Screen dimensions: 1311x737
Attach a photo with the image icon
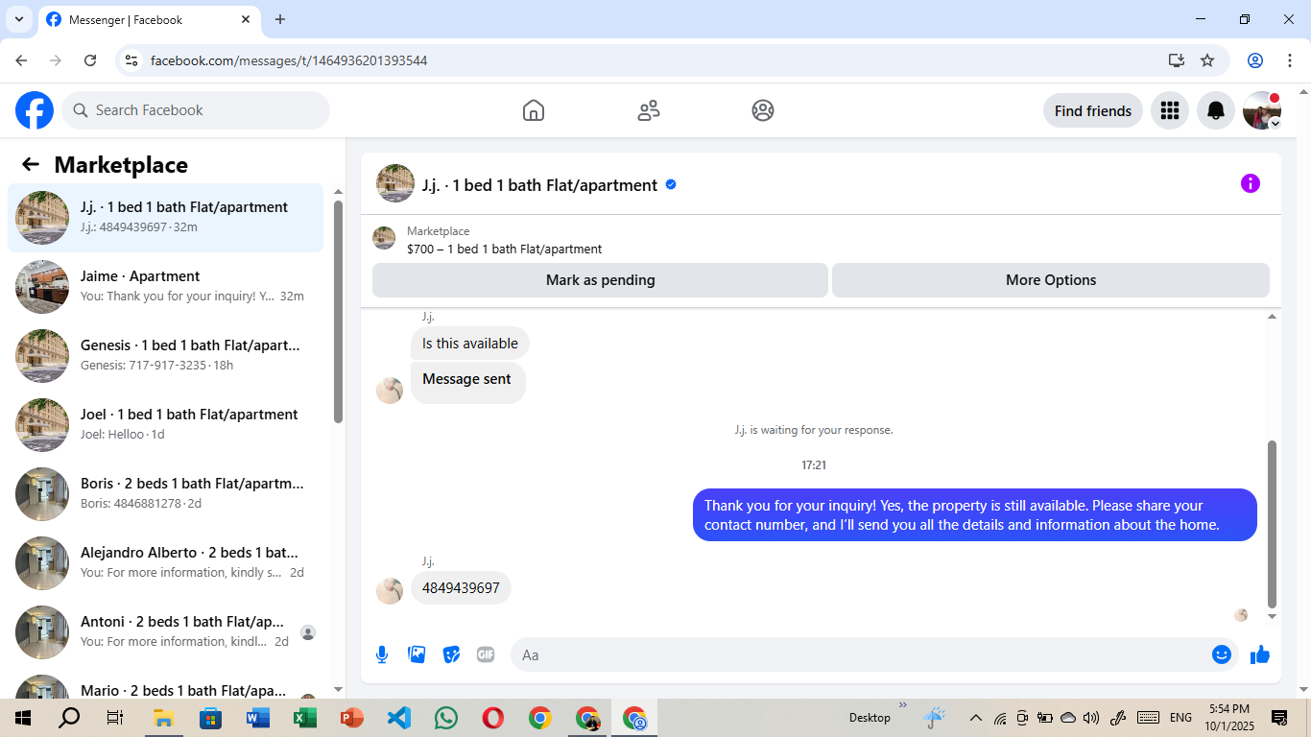tap(417, 654)
